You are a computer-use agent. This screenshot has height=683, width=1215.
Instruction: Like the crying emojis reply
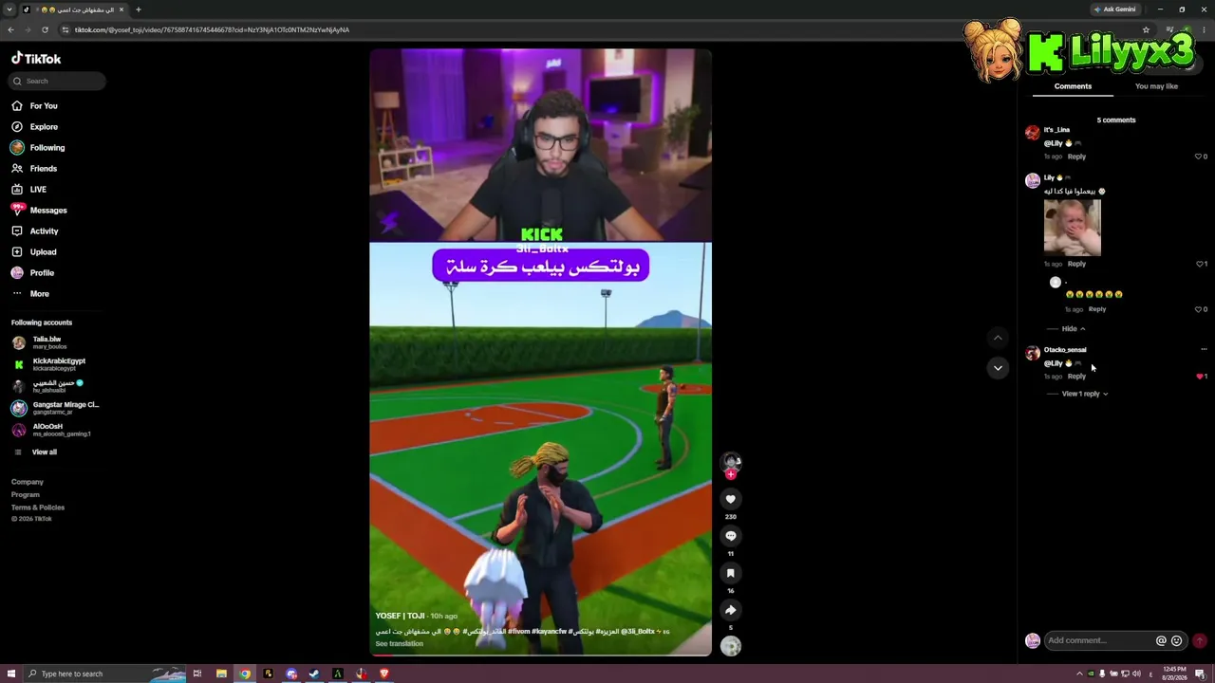click(1199, 309)
